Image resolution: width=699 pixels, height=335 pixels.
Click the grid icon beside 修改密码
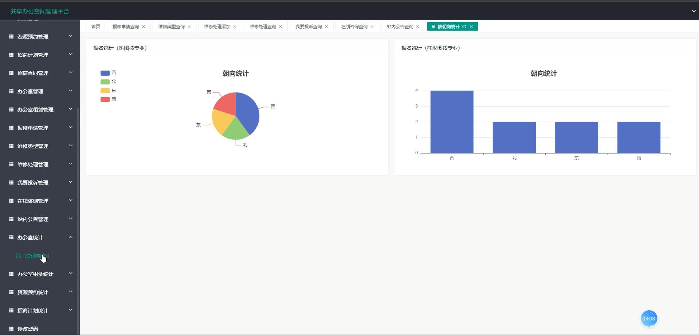coord(11,328)
